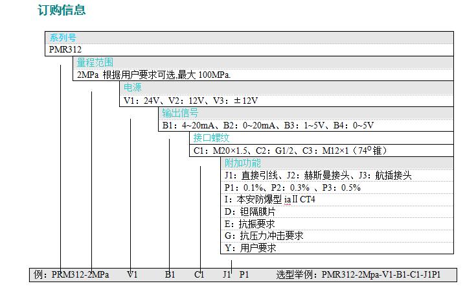Select the Y: 用户要求 option row
465x288 pixels.
250,248
